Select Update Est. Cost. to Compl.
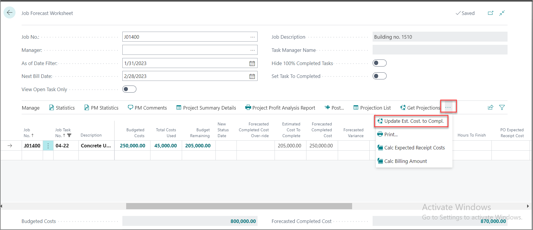 coord(414,121)
